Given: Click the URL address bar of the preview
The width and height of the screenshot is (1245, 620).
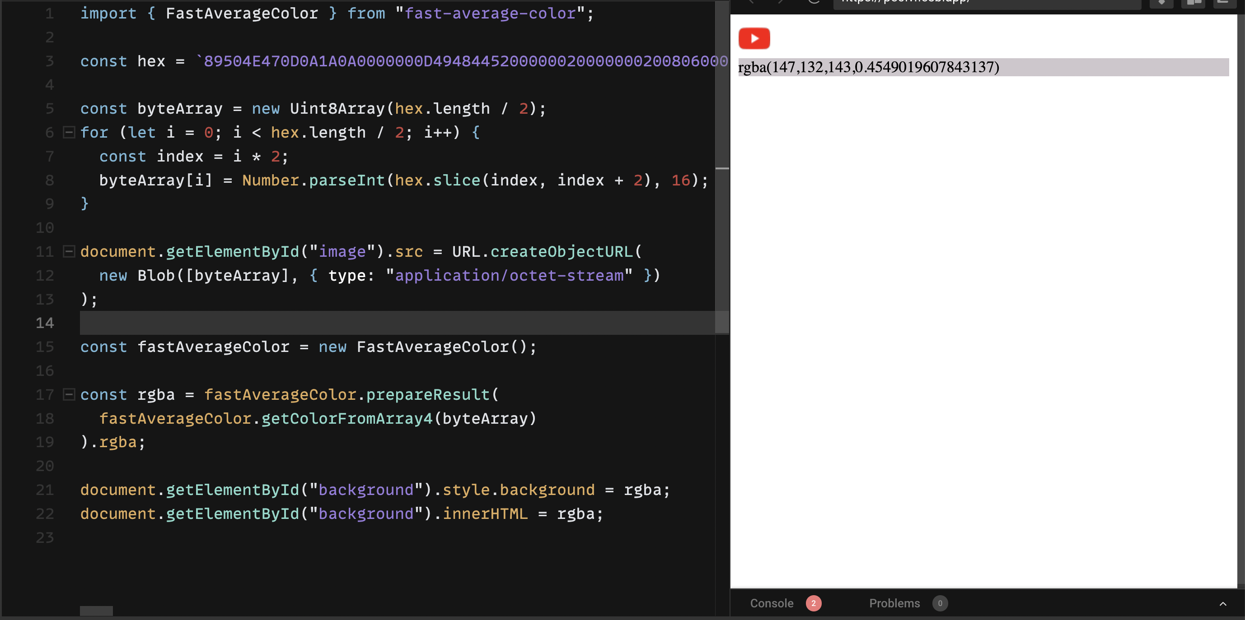Looking at the screenshot, I should point(986,2).
